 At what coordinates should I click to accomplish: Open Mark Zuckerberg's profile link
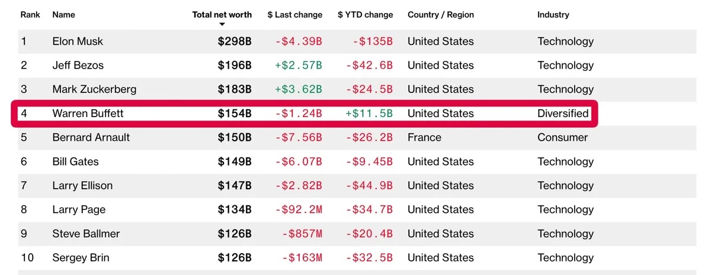(x=94, y=89)
